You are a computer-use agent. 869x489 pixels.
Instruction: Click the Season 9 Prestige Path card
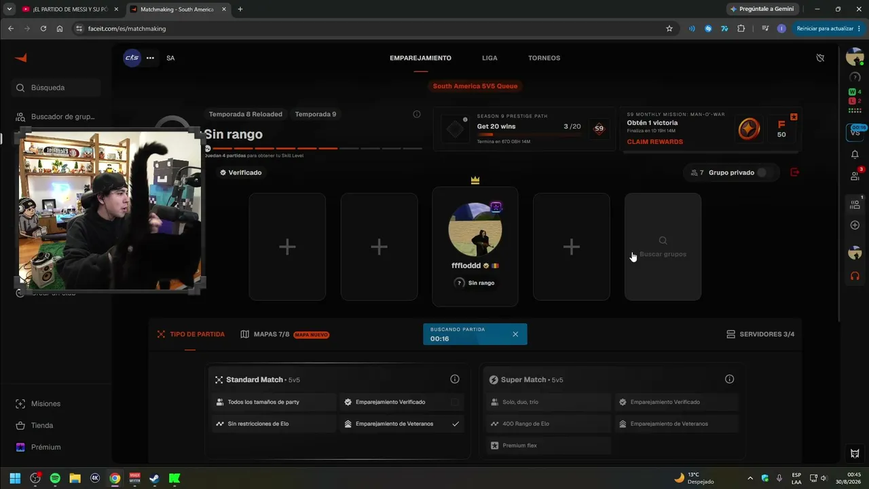(524, 128)
